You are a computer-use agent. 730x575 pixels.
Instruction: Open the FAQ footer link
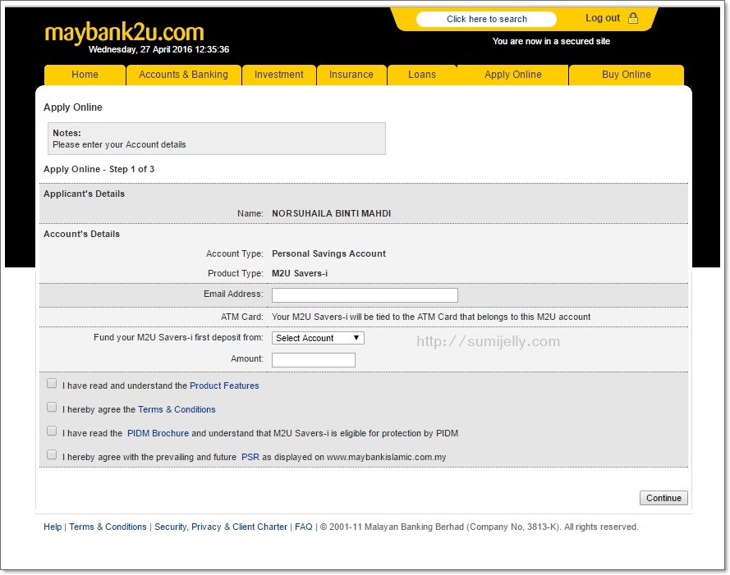(x=304, y=527)
